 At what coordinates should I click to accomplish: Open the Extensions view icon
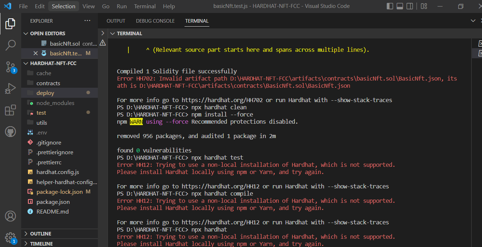pos(10,110)
